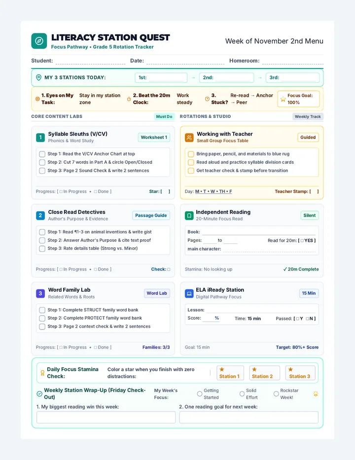Click the Silent tag on Independent Reading

tap(310, 215)
